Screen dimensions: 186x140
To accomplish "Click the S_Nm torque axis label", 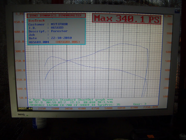I will pyautogui.click(x=167, y=16).
